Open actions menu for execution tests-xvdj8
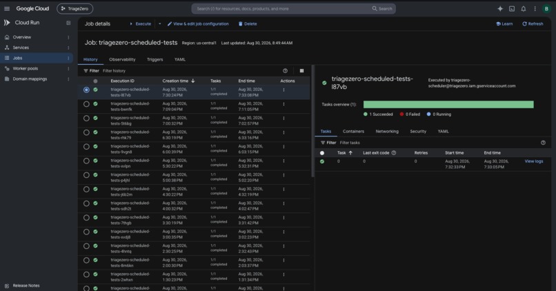 point(284,232)
